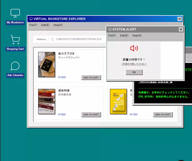Select the How Innovation Works cover thumbnail
This screenshot has height=161, width=192.
point(118,101)
